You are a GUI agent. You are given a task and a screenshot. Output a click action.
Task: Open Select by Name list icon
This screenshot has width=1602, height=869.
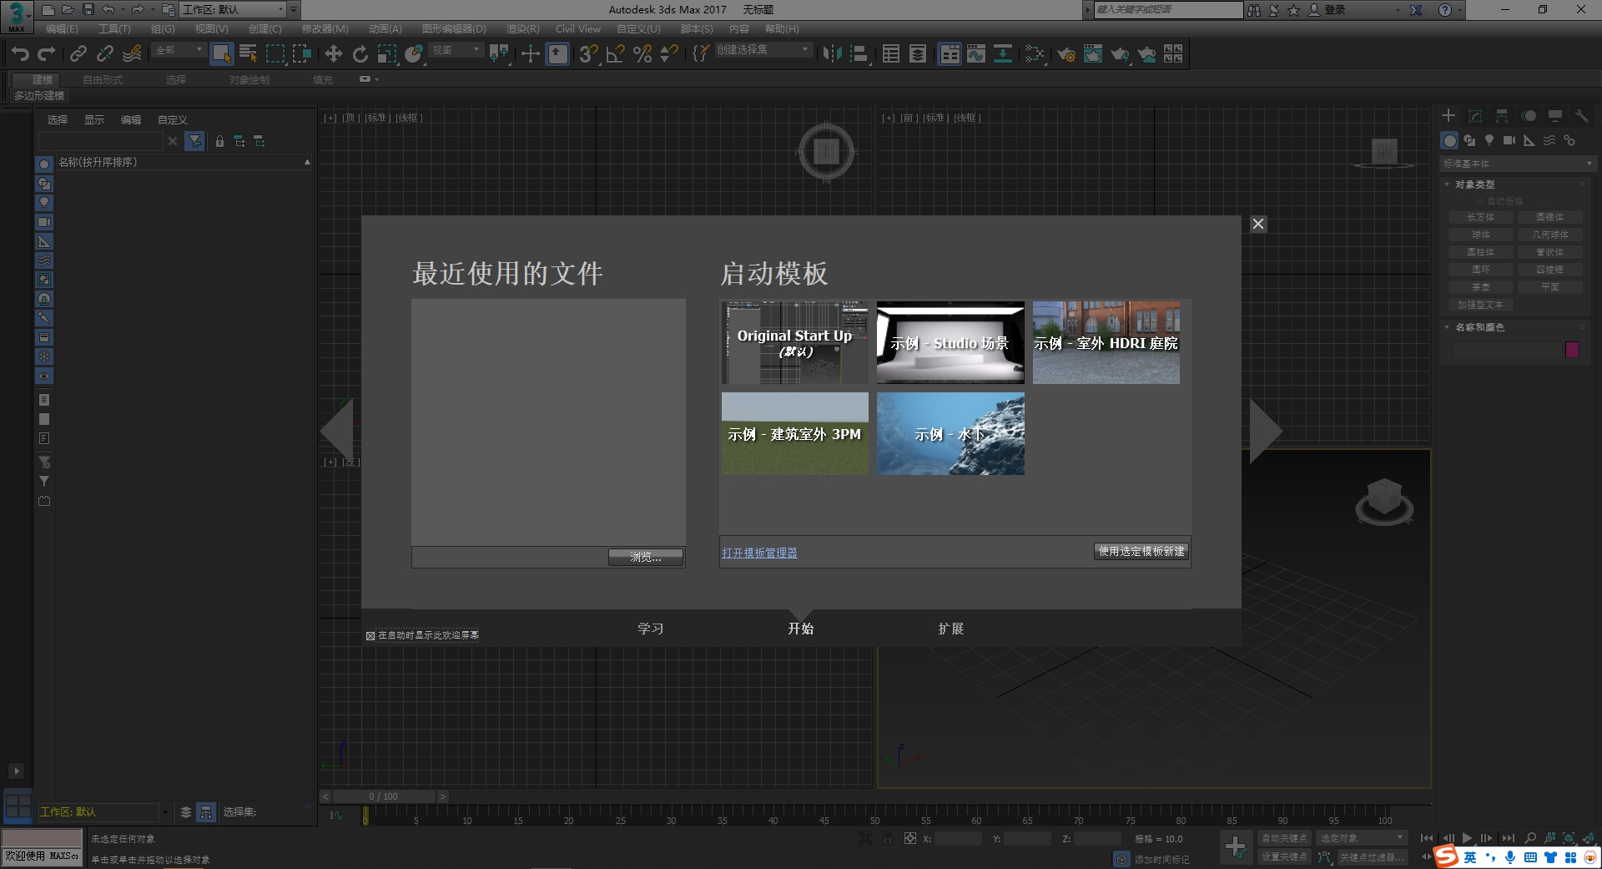[x=248, y=53]
